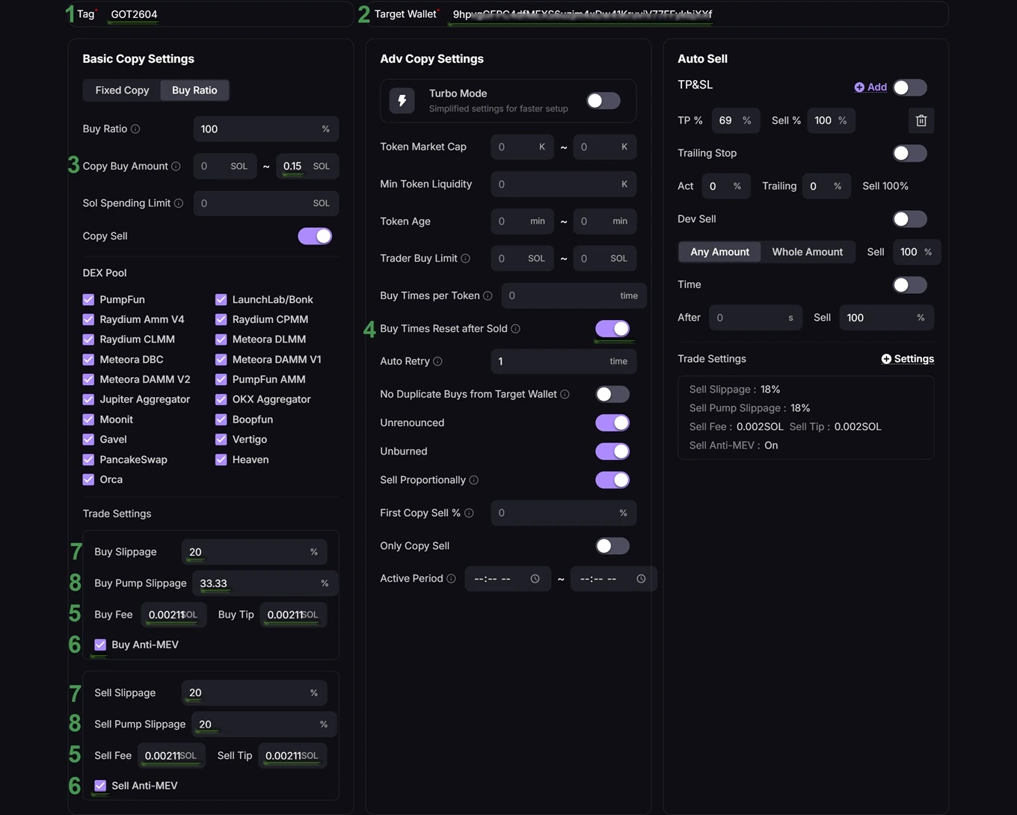
Task: Uncheck the PumpFun DEX pool checkbox
Action: click(88, 300)
